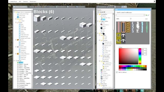Select the Cam Controller tool

(106, 70)
